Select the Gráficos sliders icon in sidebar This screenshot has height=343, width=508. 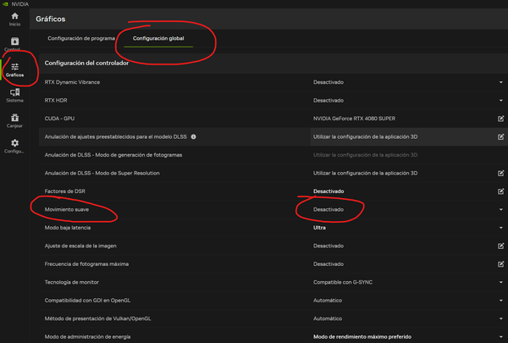14,69
